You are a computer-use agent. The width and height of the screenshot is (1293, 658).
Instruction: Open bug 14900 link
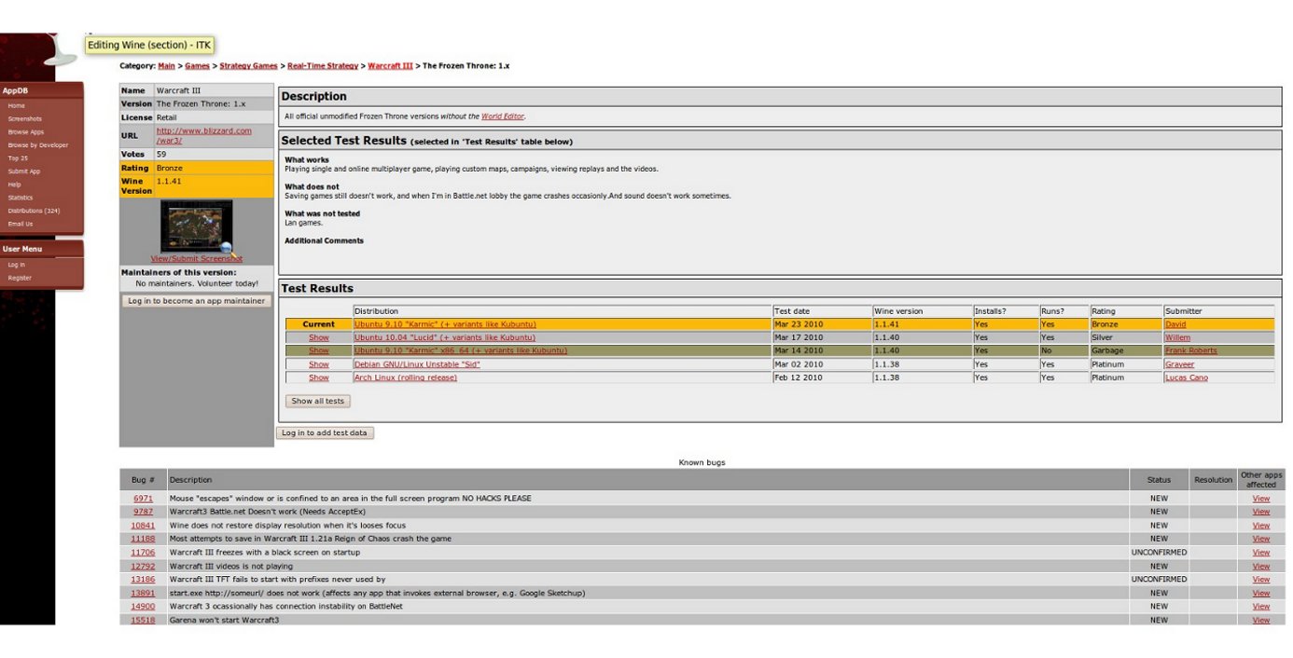coord(143,607)
